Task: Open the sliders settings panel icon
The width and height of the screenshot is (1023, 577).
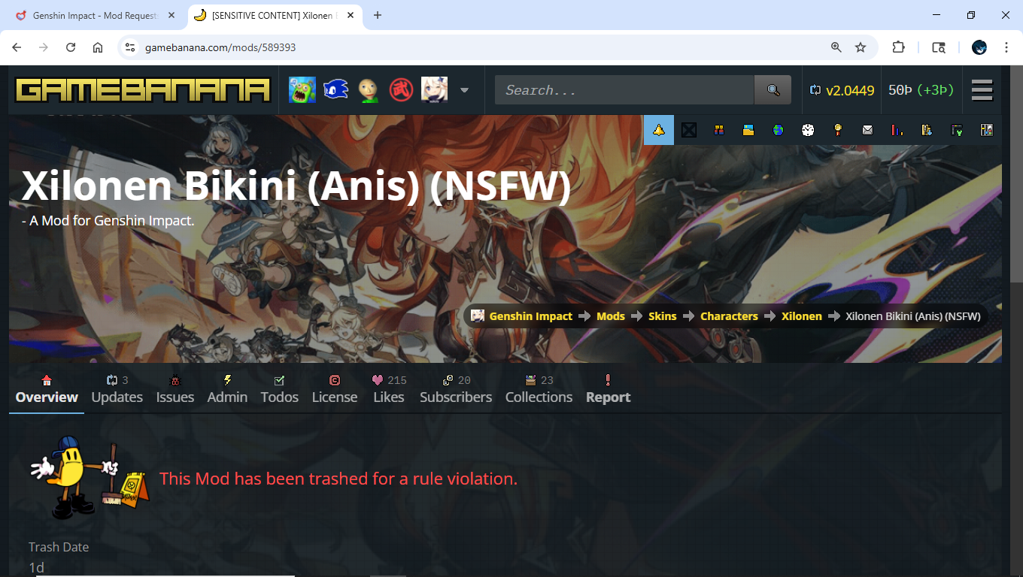Action: [986, 130]
